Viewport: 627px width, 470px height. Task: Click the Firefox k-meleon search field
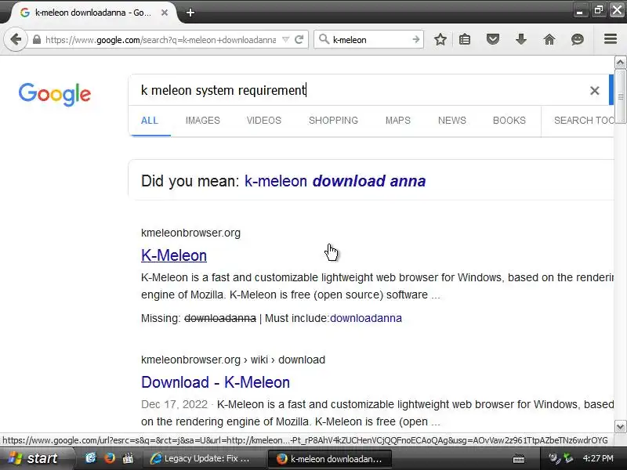click(x=370, y=40)
